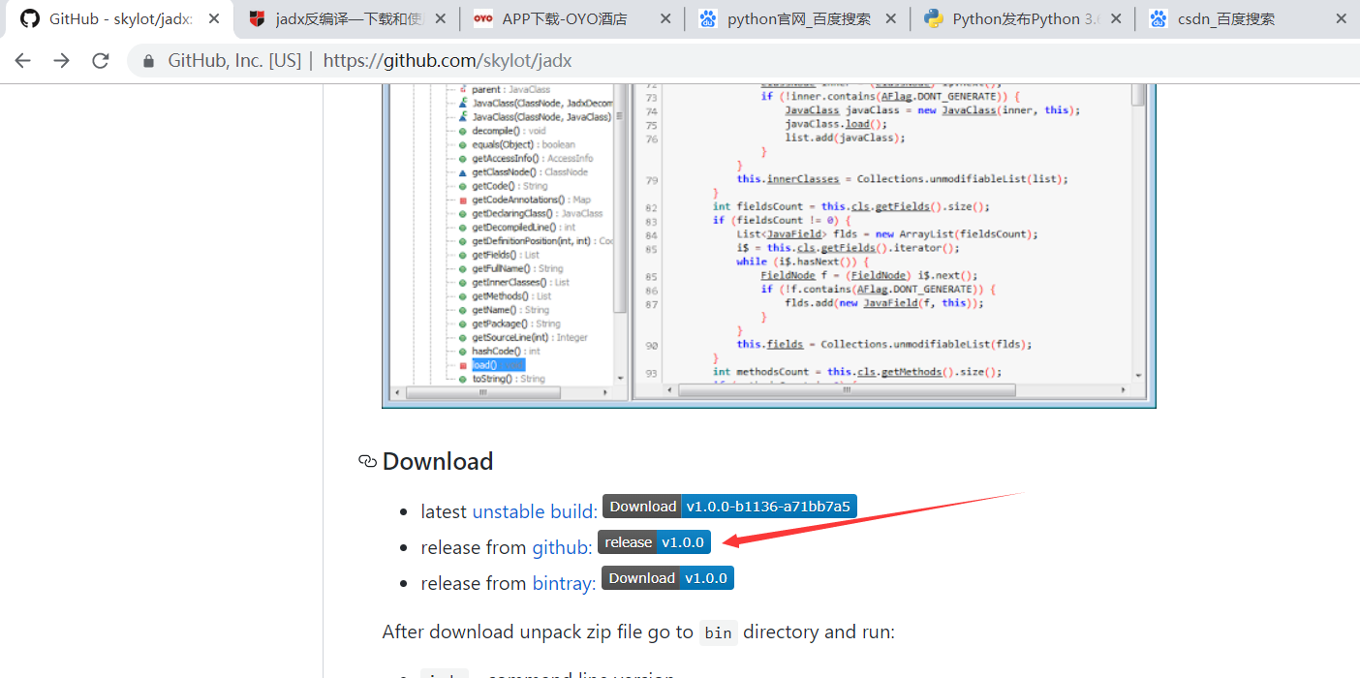Click the GitHub favicon on first tab
Image resolution: width=1360 pixels, height=678 pixels.
click(30, 18)
